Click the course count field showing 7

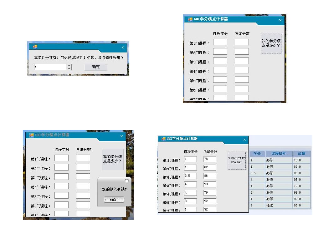pyautogui.click(x=50, y=67)
